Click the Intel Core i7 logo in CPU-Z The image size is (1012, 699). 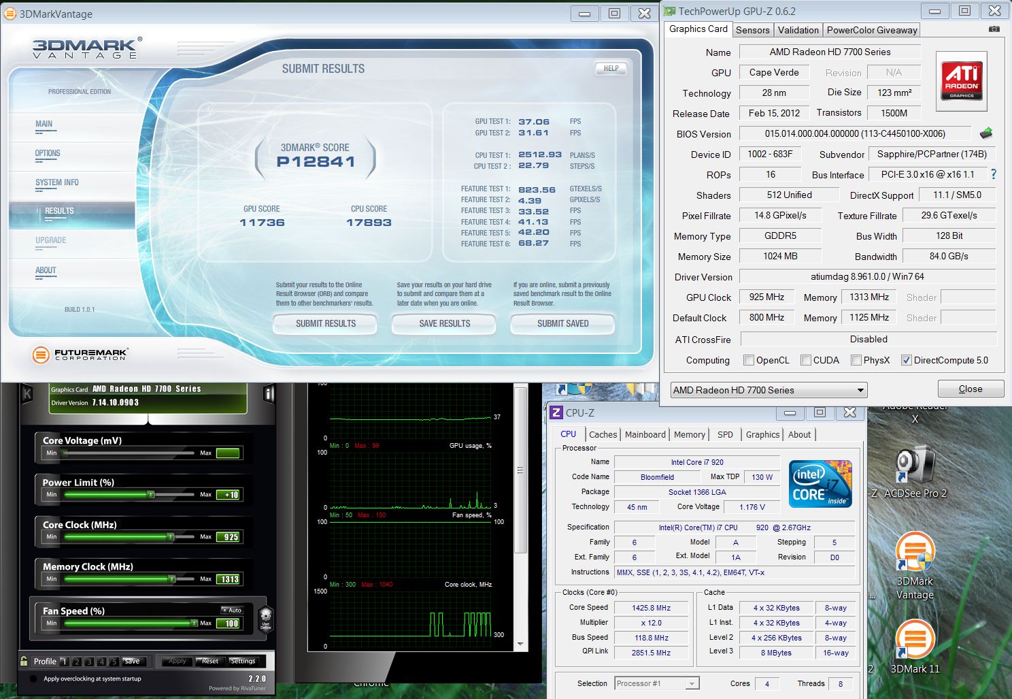[820, 484]
